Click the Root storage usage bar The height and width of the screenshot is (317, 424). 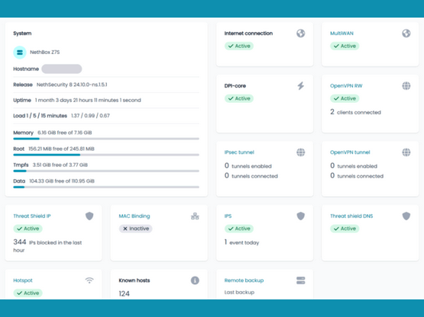[106, 155]
